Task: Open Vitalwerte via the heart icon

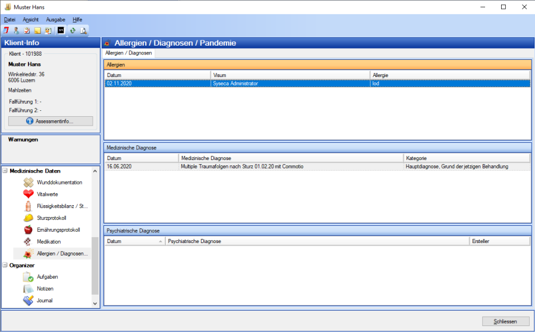Action: click(29, 194)
